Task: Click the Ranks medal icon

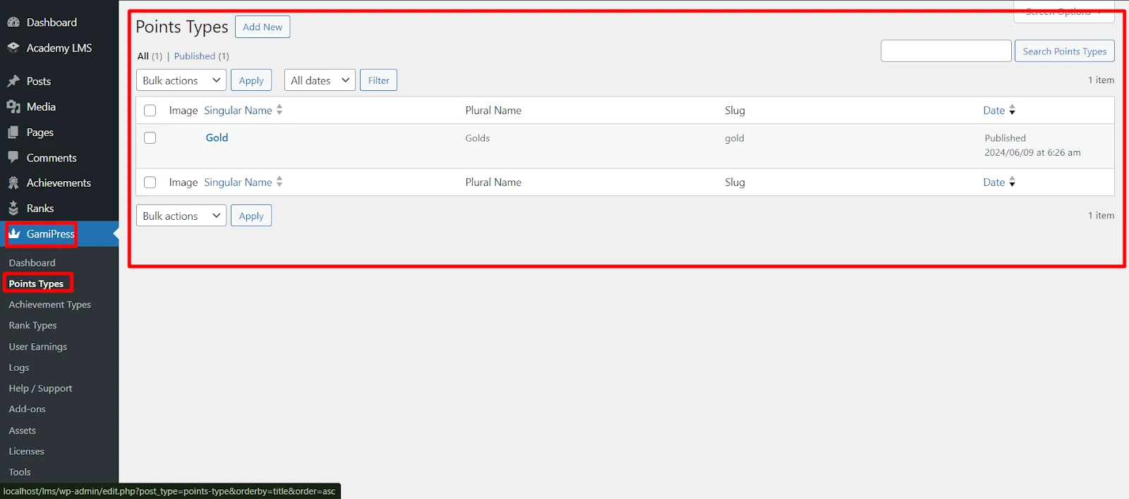Action: 13,208
